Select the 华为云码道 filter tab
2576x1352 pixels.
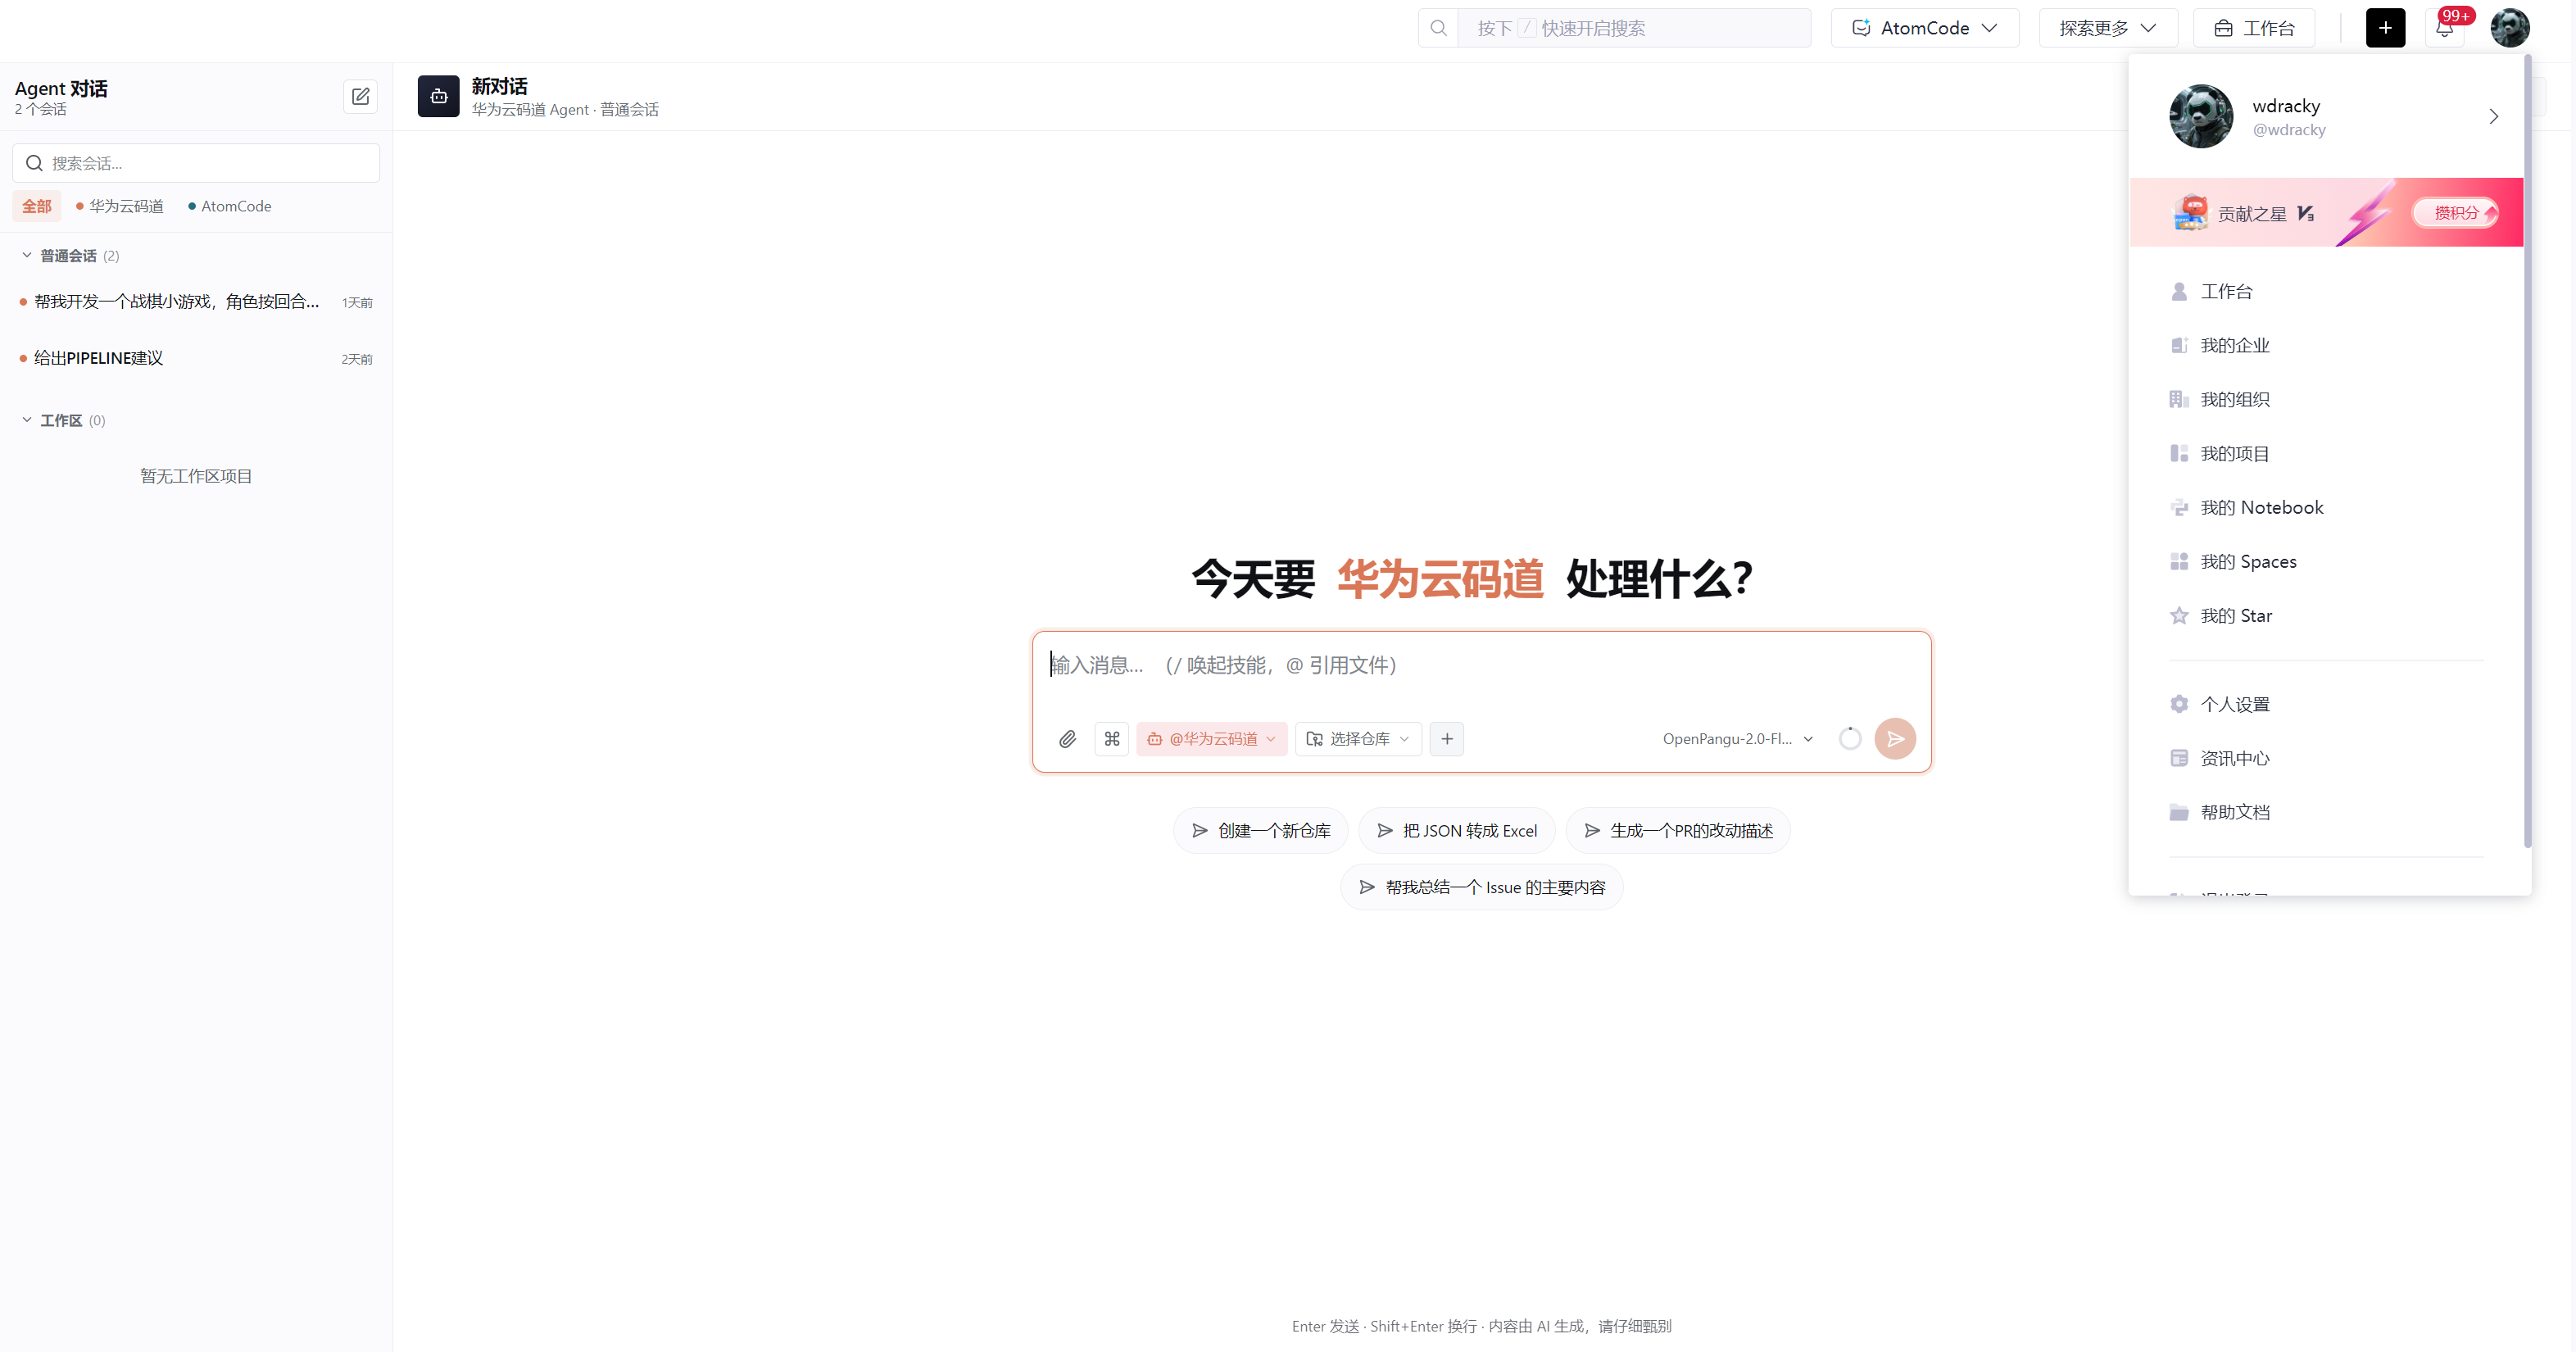(x=120, y=206)
